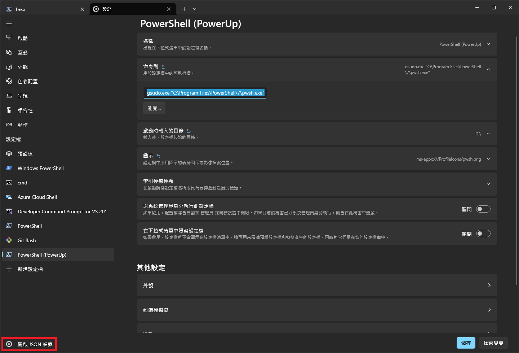Click the PowerShell (PowerUp) page heading
519x353 pixels.
point(191,24)
